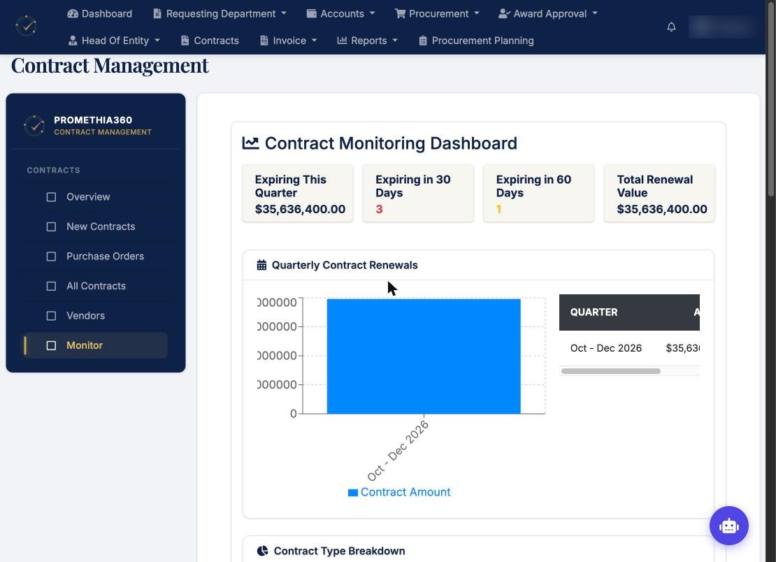Image resolution: width=776 pixels, height=562 pixels.
Task: Click the quarterly table horizontal scrollbar
Action: [611, 371]
